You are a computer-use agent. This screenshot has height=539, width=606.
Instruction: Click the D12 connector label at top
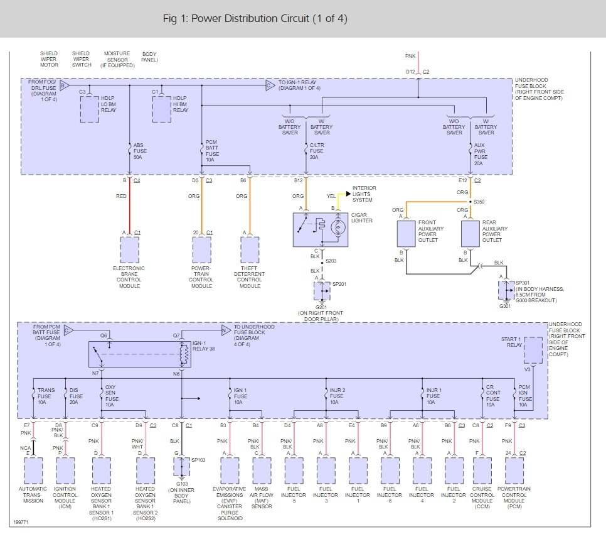410,72
